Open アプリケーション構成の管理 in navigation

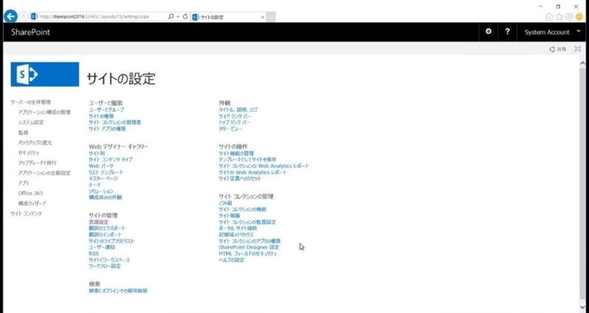click(44, 113)
